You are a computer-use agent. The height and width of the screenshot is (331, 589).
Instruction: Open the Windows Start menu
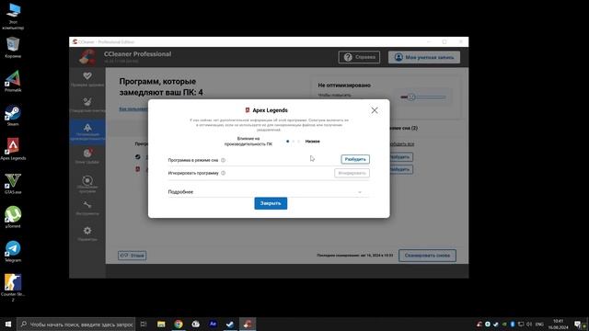(x=8, y=324)
